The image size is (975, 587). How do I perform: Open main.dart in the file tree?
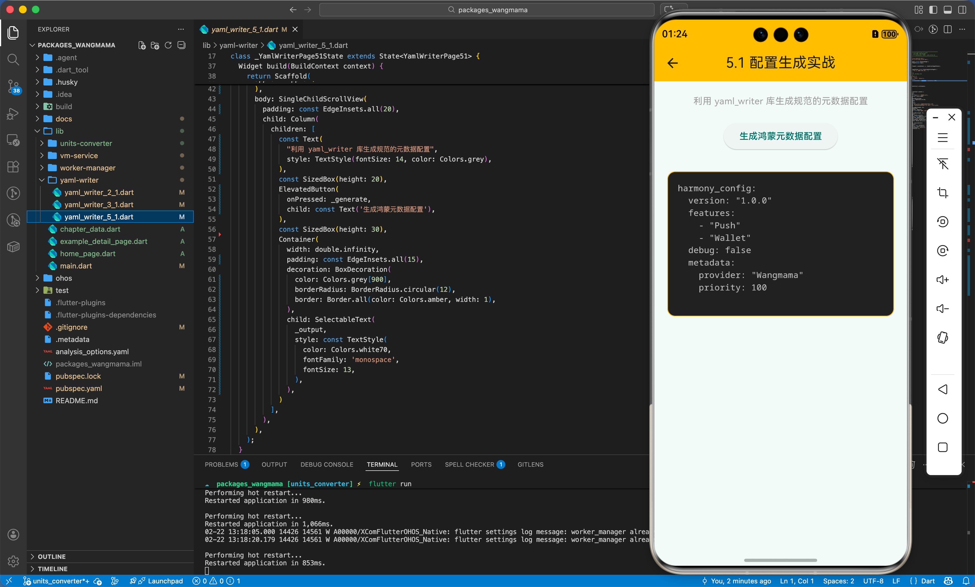[x=76, y=266]
